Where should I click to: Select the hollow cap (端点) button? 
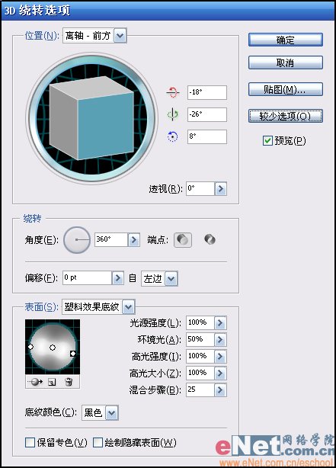pyautogui.click(x=210, y=239)
